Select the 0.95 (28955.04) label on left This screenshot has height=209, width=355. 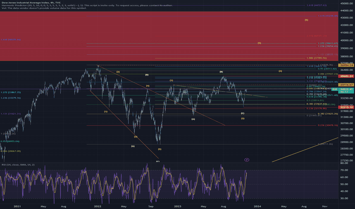10,141
